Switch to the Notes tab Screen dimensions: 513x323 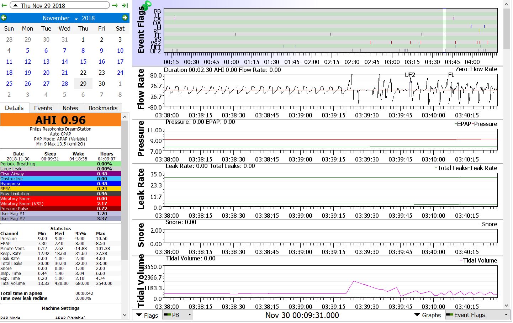pyautogui.click(x=70, y=108)
